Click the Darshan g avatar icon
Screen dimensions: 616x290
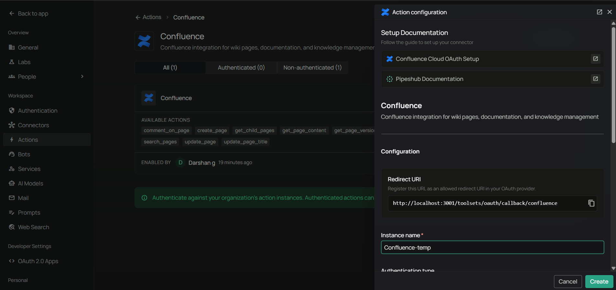180,162
